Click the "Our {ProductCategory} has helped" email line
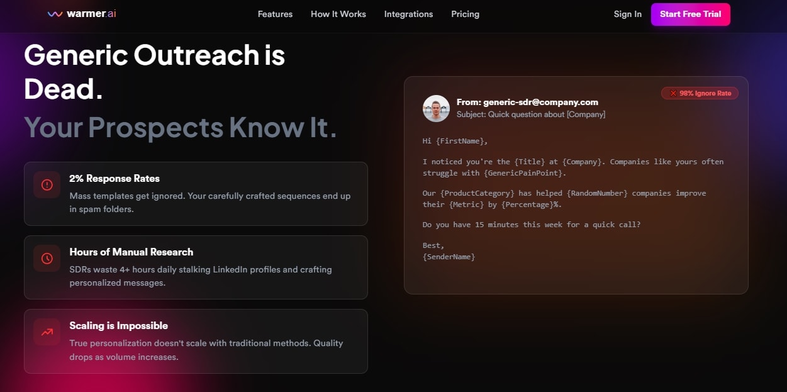 (564, 198)
